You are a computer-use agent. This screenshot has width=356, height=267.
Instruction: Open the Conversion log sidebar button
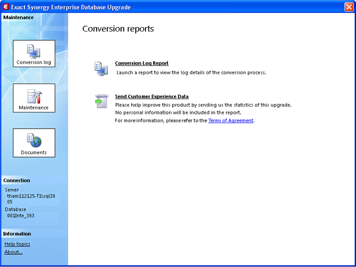[34, 53]
